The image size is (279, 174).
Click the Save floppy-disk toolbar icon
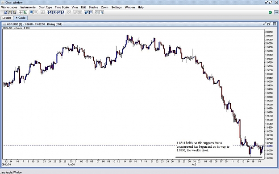pyautogui.click(x=10, y=12)
